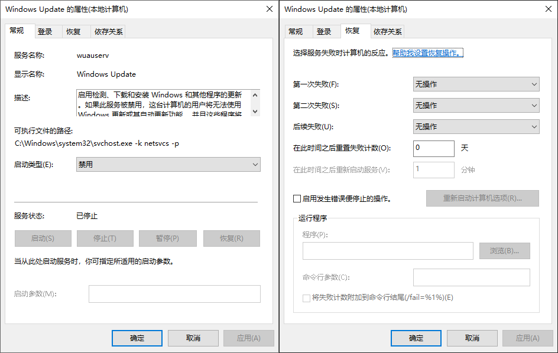Select the service name wuauserv text
Viewport: 558px width, 353px height.
click(x=93, y=55)
